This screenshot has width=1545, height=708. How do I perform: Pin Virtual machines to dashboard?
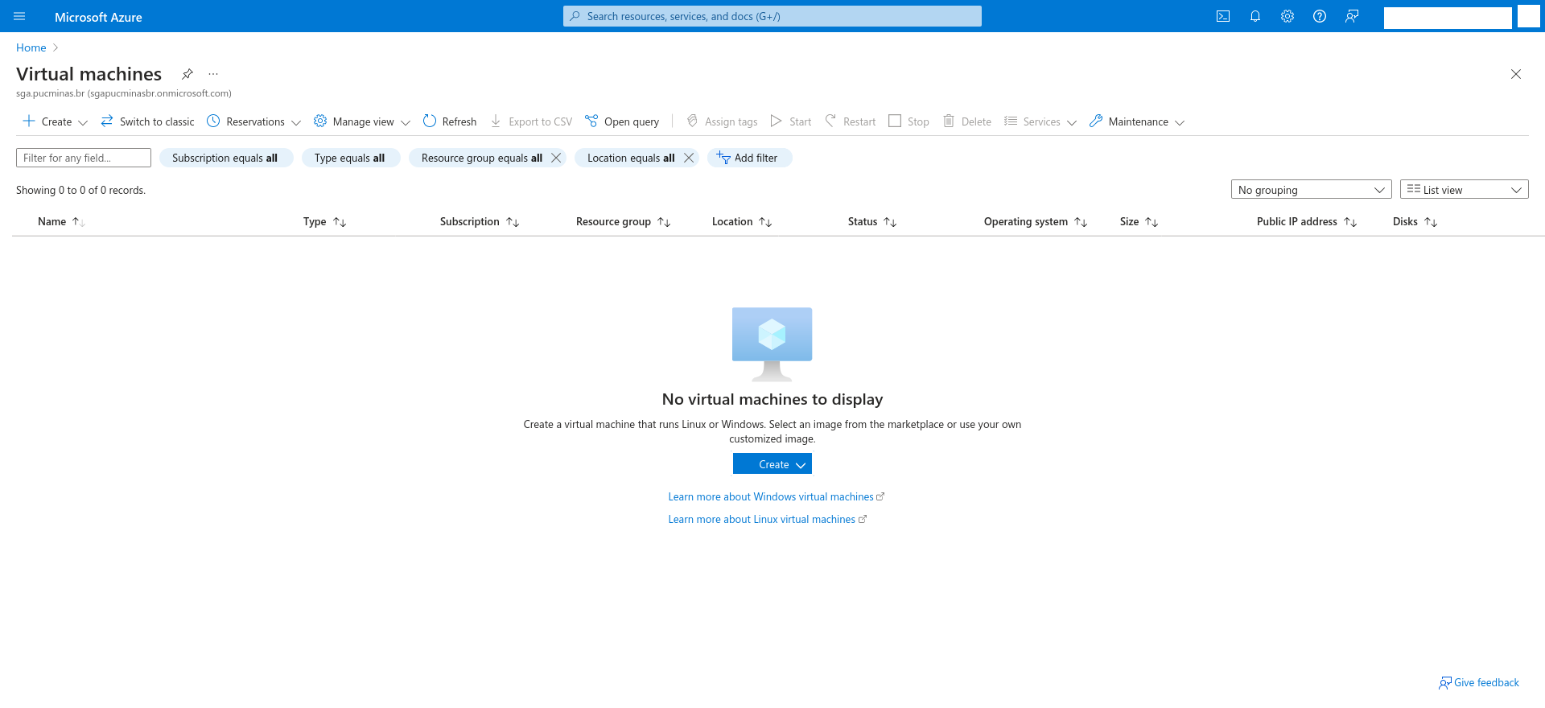pos(187,74)
